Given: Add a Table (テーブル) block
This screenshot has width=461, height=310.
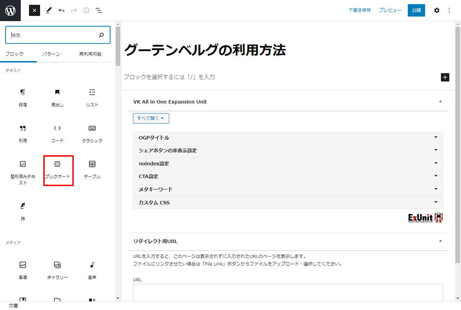Looking at the screenshot, I should [92, 170].
